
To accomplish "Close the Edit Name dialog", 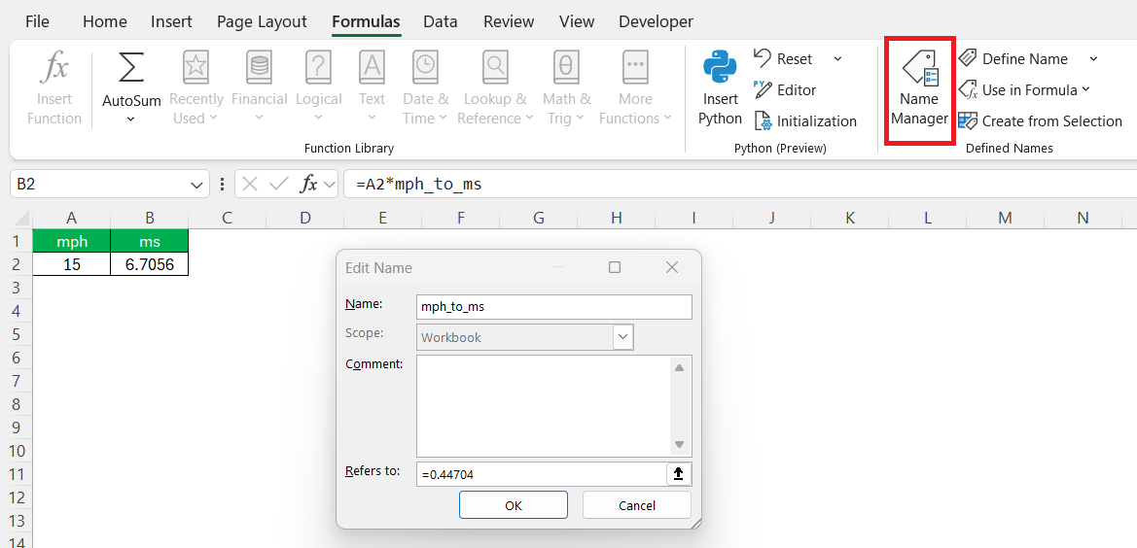I will coord(671,268).
